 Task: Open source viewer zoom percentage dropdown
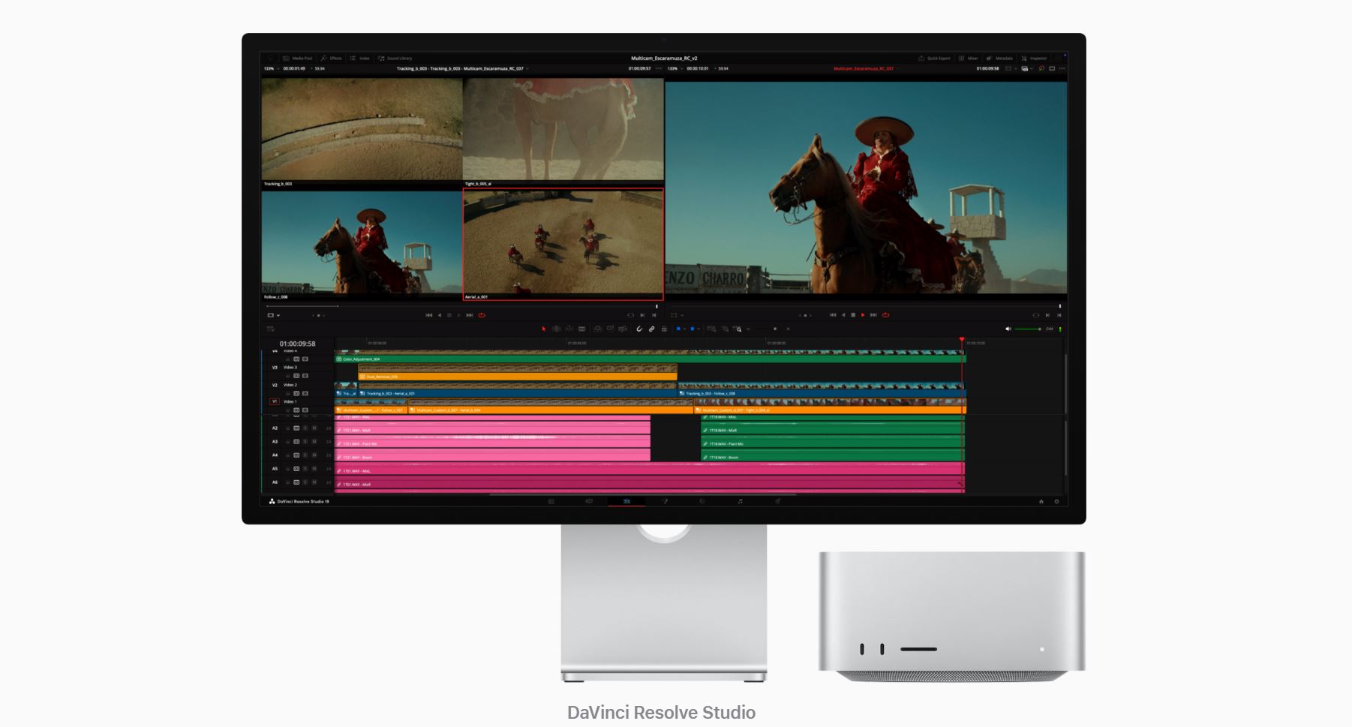[271, 68]
